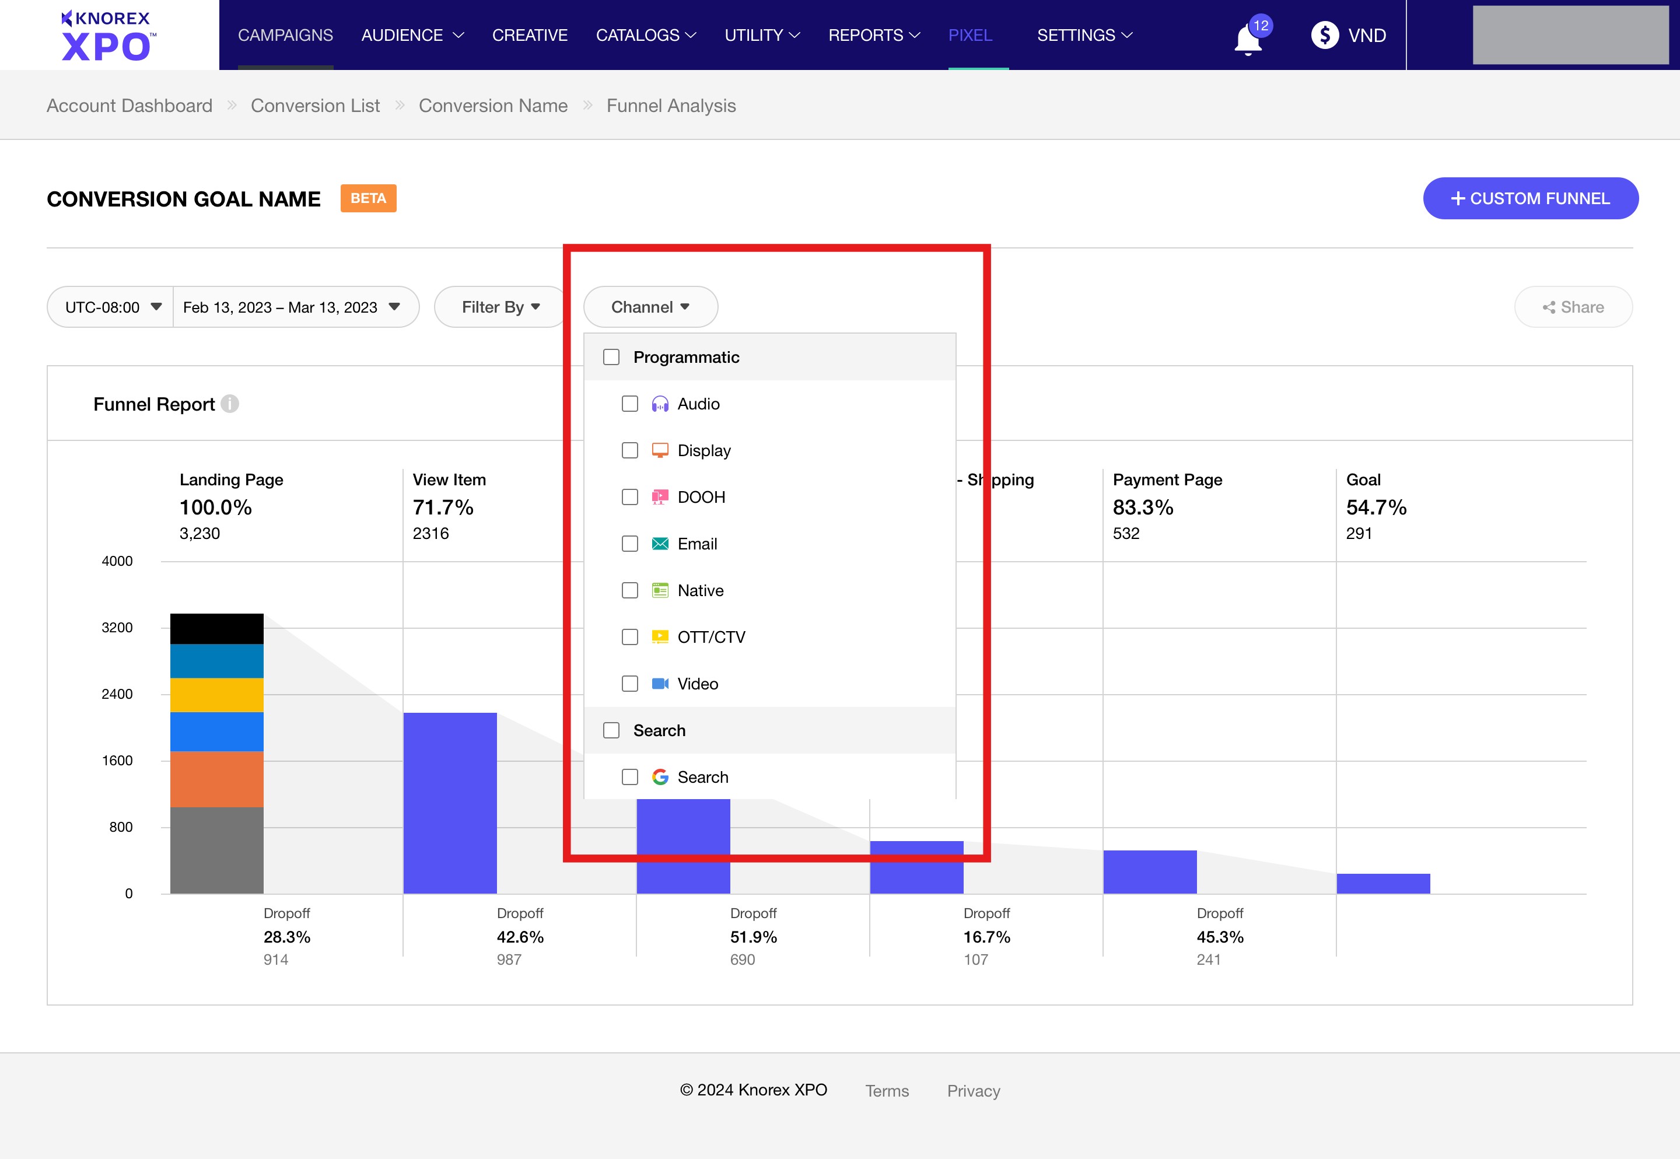Click the Conversion List breadcrumb

(315, 106)
